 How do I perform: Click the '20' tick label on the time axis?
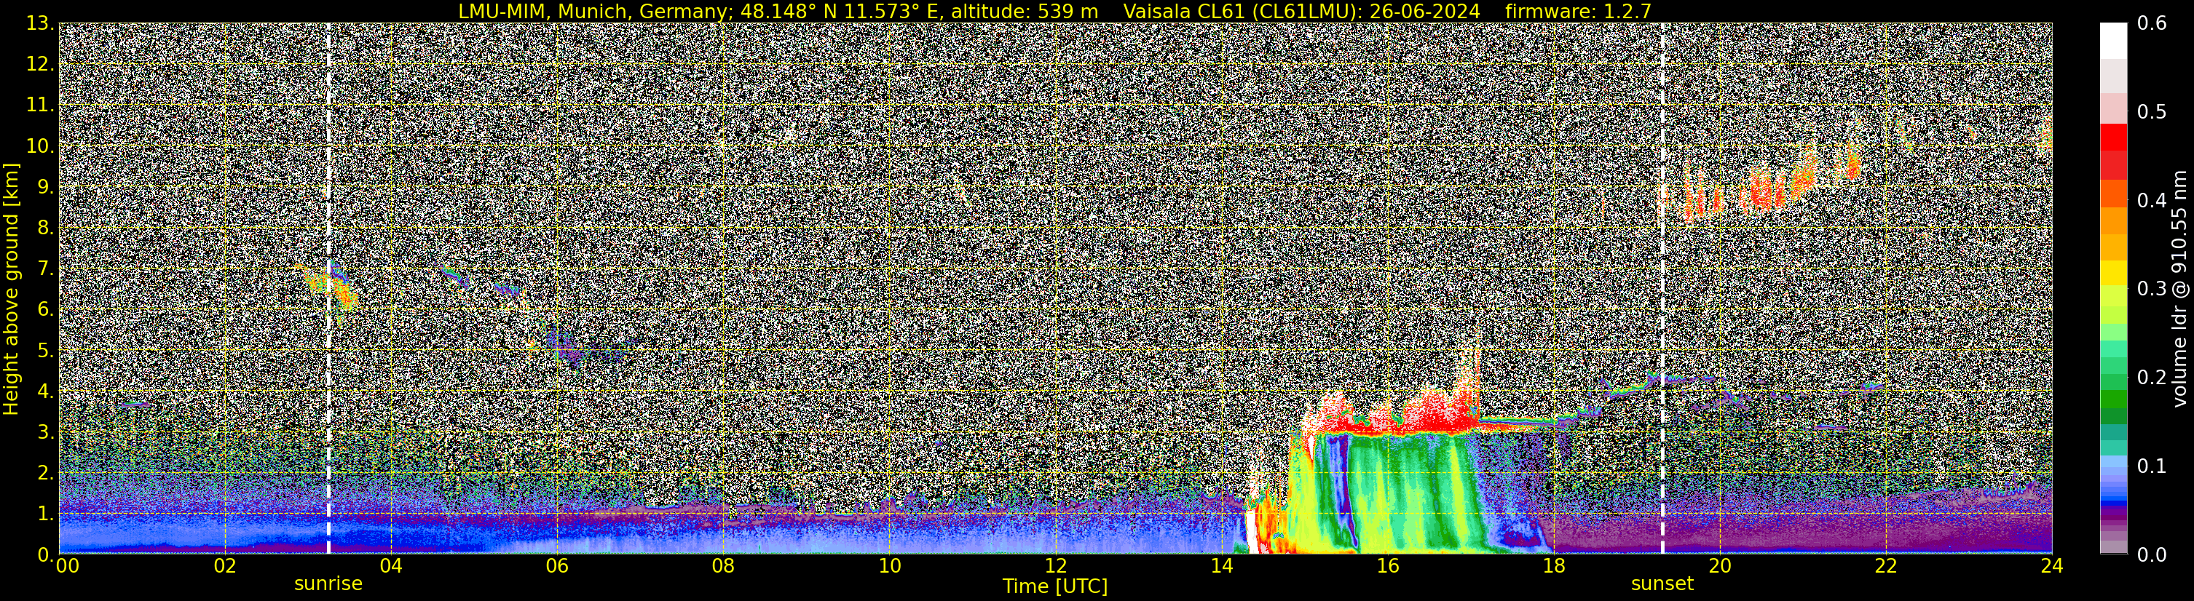1720,566
